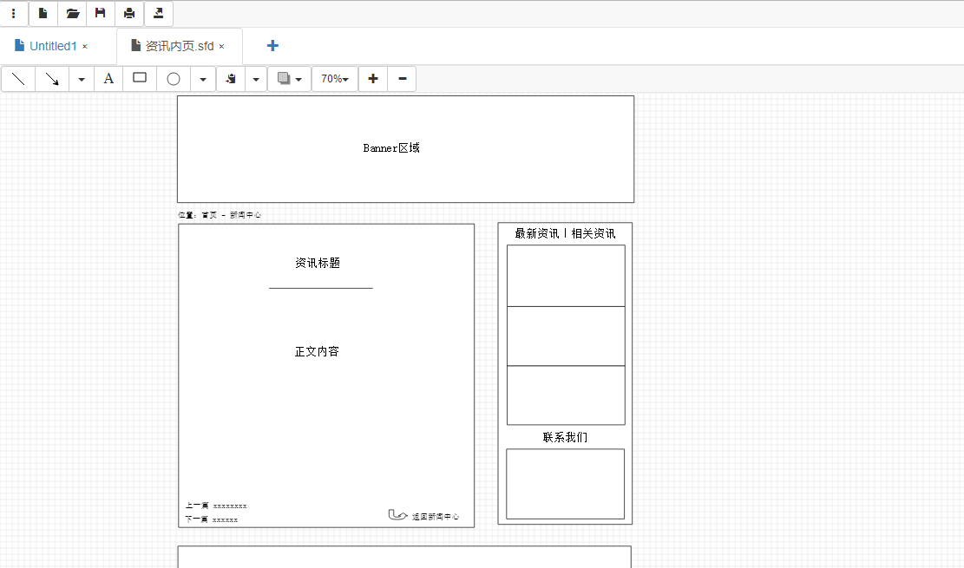This screenshot has width=964, height=568.
Task: Select the 返回新闻中心 text
Action: click(x=436, y=517)
